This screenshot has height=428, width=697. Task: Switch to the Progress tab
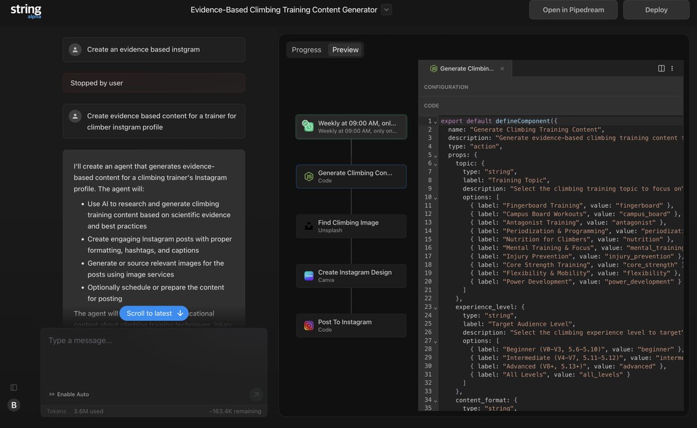[307, 50]
